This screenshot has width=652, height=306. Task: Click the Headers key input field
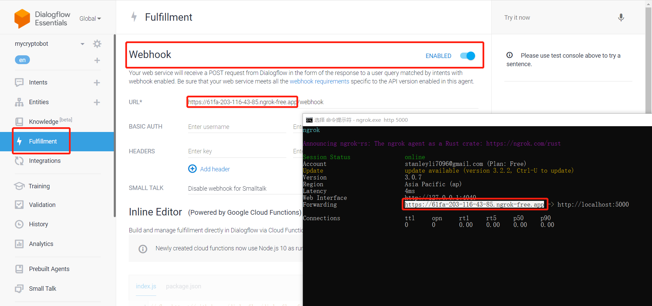pos(237,151)
